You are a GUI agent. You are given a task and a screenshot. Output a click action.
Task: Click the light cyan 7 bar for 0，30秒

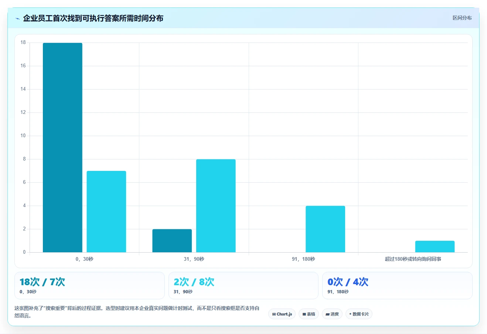click(106, 212)
